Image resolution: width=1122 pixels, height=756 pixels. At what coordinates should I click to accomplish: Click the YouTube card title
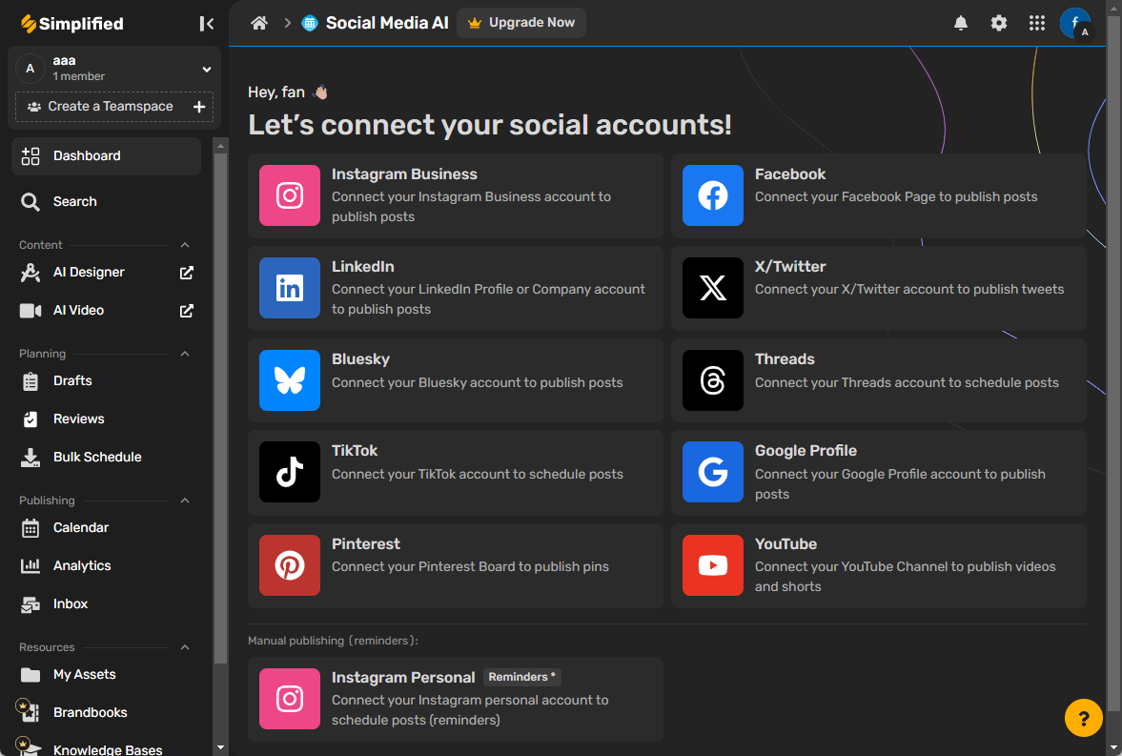[785, 543]
